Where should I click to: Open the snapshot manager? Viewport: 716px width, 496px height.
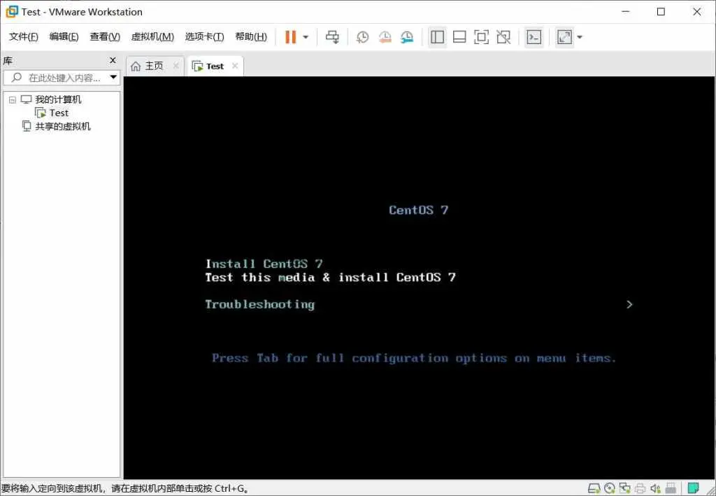(x=407, y=37)
